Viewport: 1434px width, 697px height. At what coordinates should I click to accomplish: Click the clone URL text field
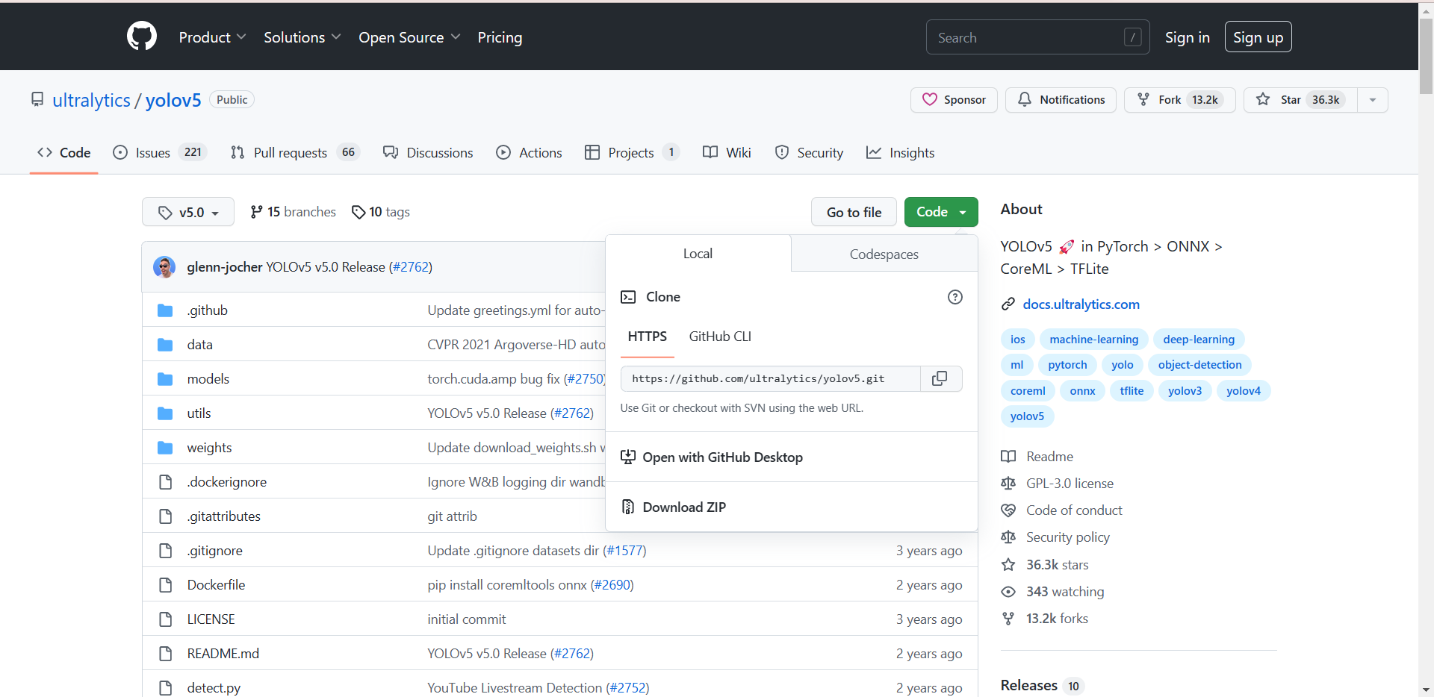770,378
